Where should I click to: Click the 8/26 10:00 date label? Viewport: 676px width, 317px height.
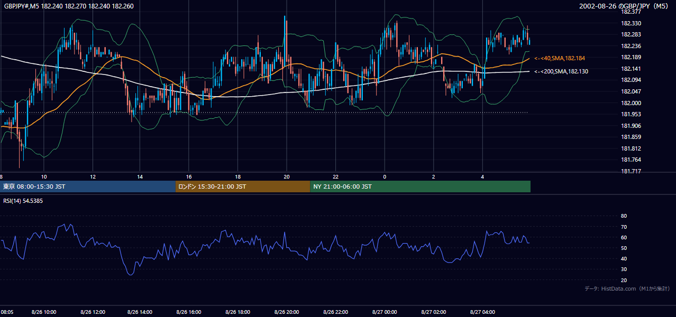click(x=44, y=312)
